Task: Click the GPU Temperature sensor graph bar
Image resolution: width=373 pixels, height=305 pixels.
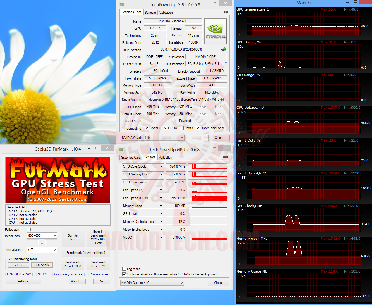Action: point(207,182)
